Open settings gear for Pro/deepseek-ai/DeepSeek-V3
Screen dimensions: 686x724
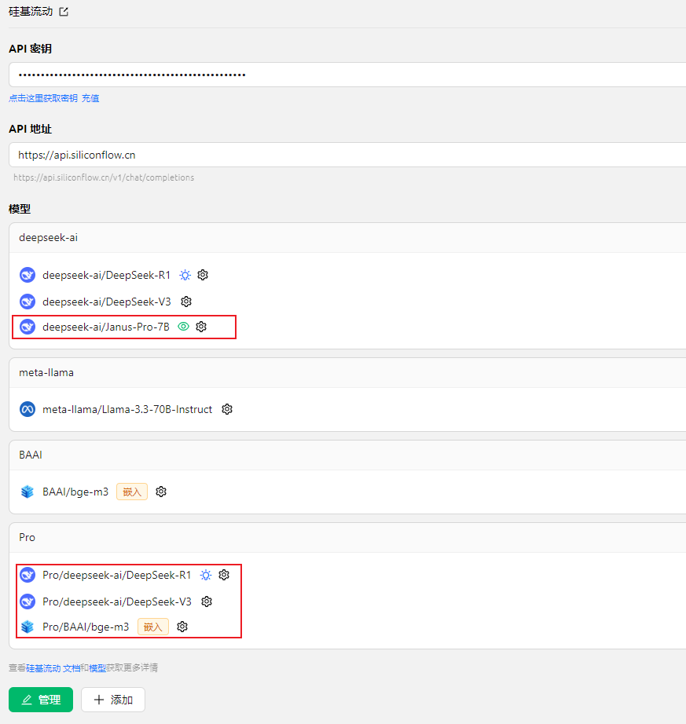click(207, 602)
